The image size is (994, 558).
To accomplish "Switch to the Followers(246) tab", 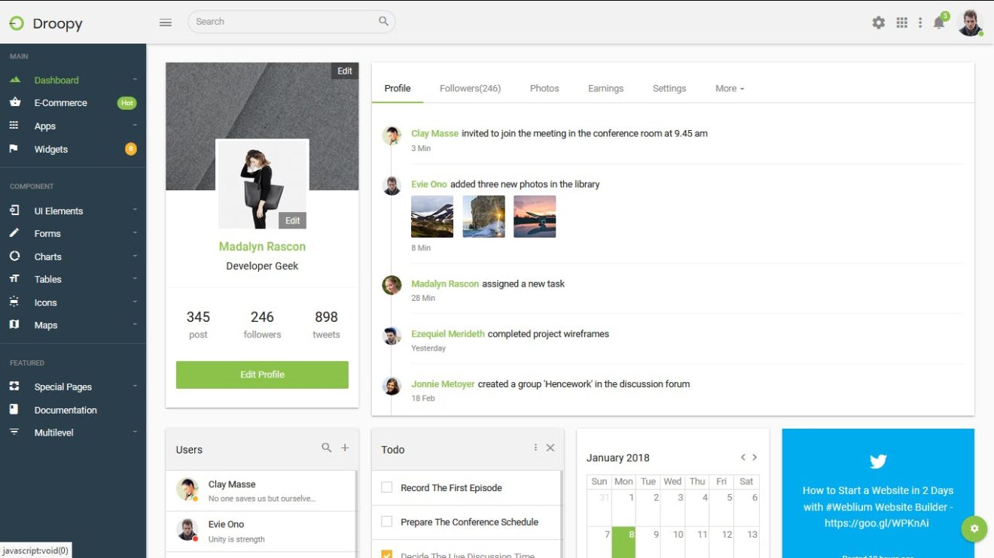I will coord(469,88).
